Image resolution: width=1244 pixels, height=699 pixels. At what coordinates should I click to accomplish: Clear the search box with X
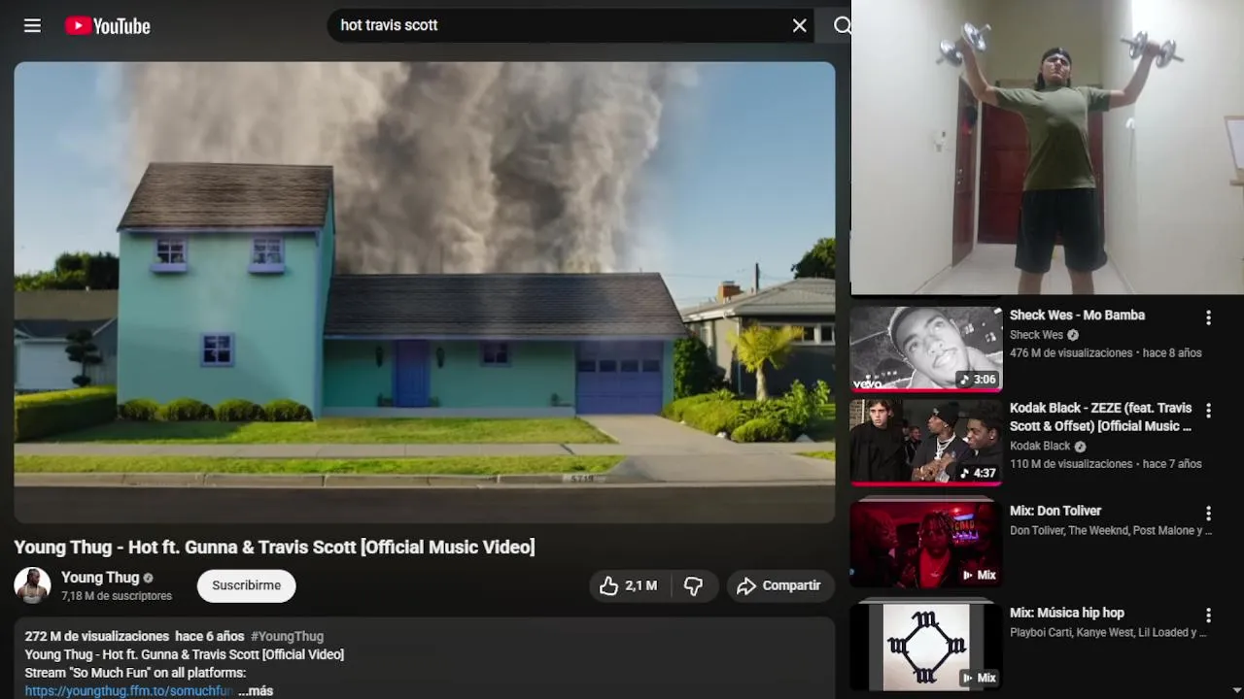pos(799,26)
